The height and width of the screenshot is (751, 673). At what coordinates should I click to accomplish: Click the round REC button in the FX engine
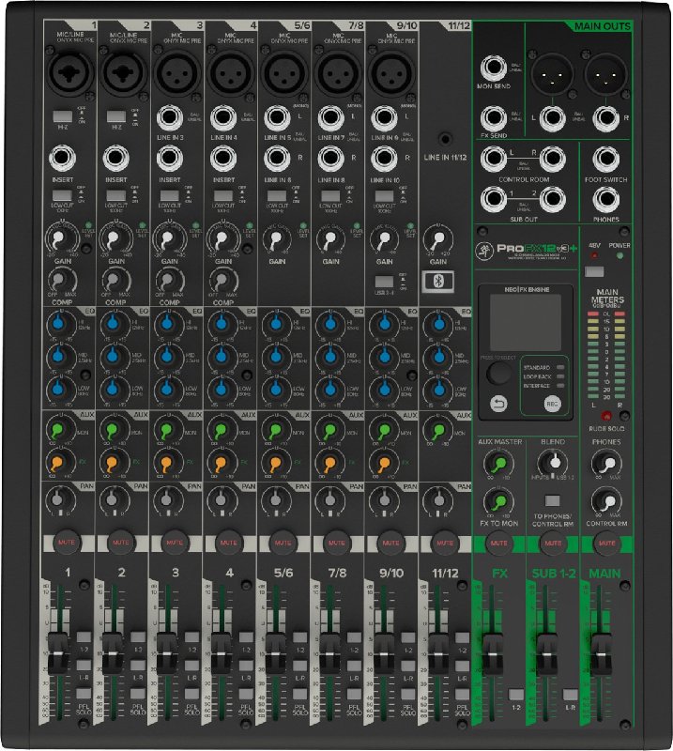click(552, 405)
